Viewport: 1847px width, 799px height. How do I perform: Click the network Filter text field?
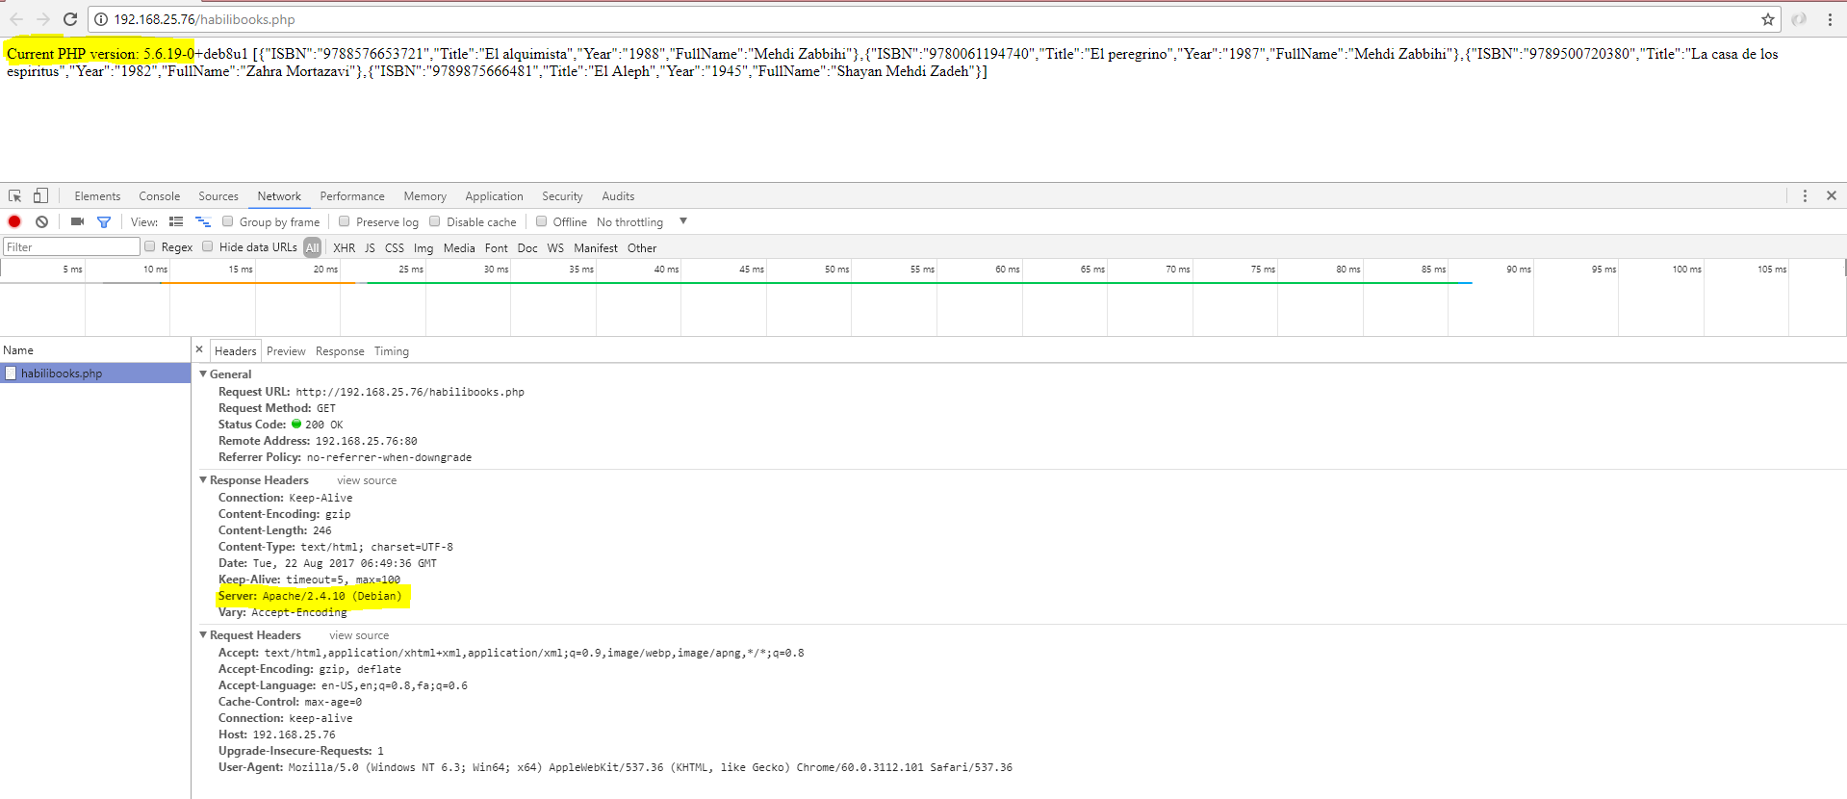click(x=71, y=247)
